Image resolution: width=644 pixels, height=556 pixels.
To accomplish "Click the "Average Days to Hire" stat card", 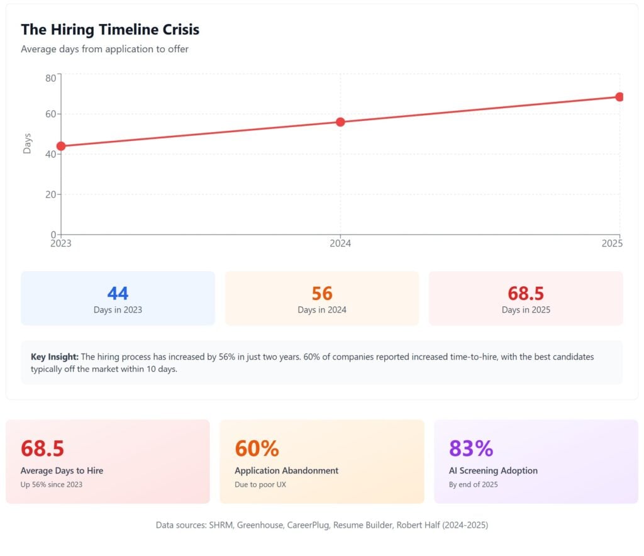I will tap(108, 461).
